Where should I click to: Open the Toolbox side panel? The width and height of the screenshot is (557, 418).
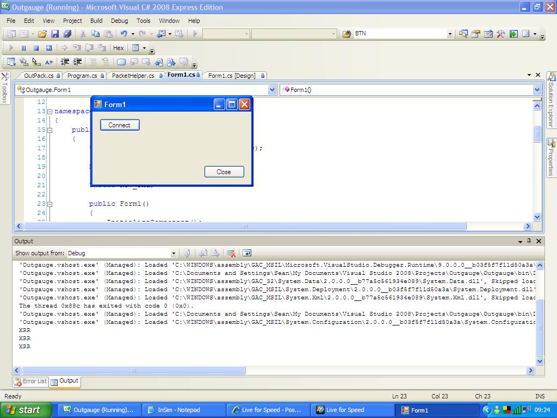pos(4,88)
